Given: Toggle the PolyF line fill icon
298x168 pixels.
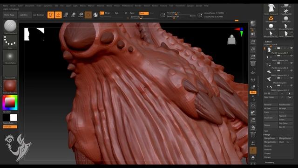Looking at the screenshot, I should point(253,135).
